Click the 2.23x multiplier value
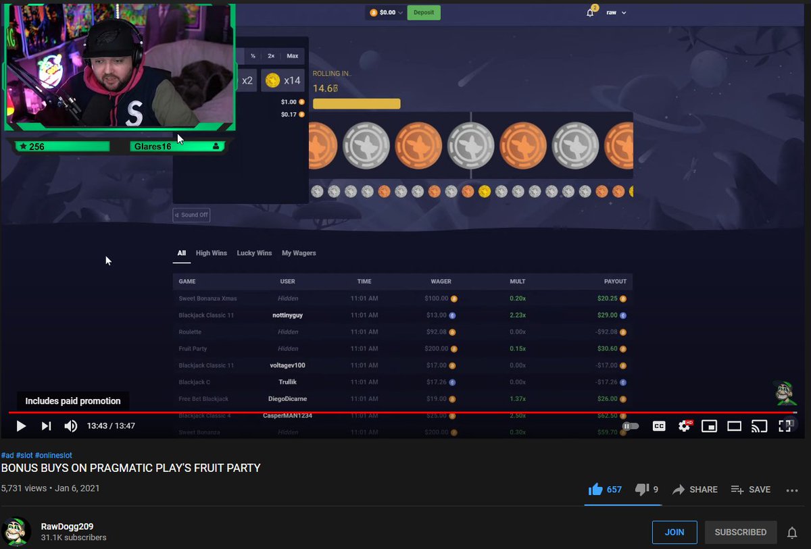Image resolution: width=811 pixels, height=549 pixels. [x=518, y=315]
